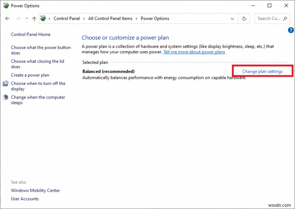The height and width of the screenshot is (209, 295).
Task: Minimize the Power Options window
Action: [253, 6]
